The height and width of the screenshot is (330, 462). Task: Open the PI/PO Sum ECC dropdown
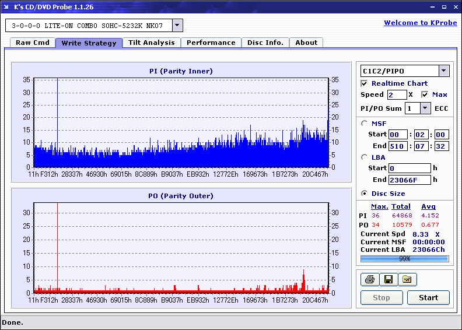pyautogui.click(x=425, y=108)
